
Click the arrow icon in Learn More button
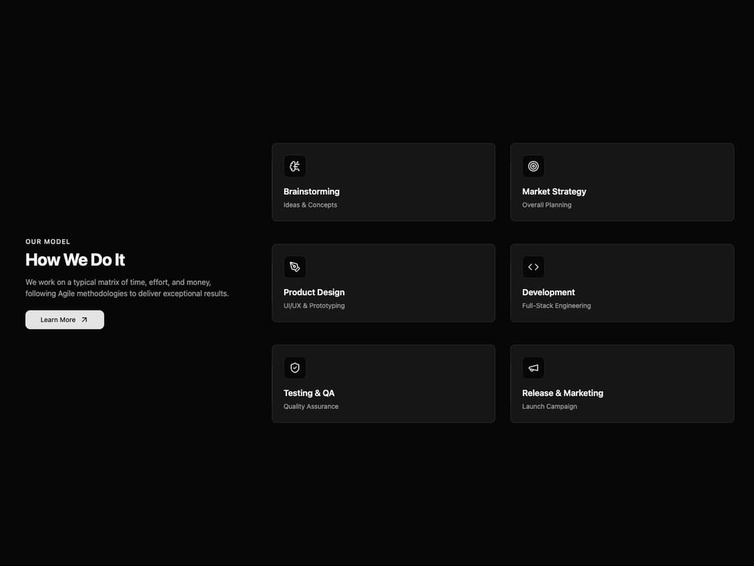click(x=84, y=320)
